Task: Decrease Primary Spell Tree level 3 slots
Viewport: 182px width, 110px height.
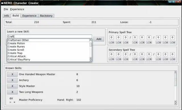Action: tap(124, 43)
